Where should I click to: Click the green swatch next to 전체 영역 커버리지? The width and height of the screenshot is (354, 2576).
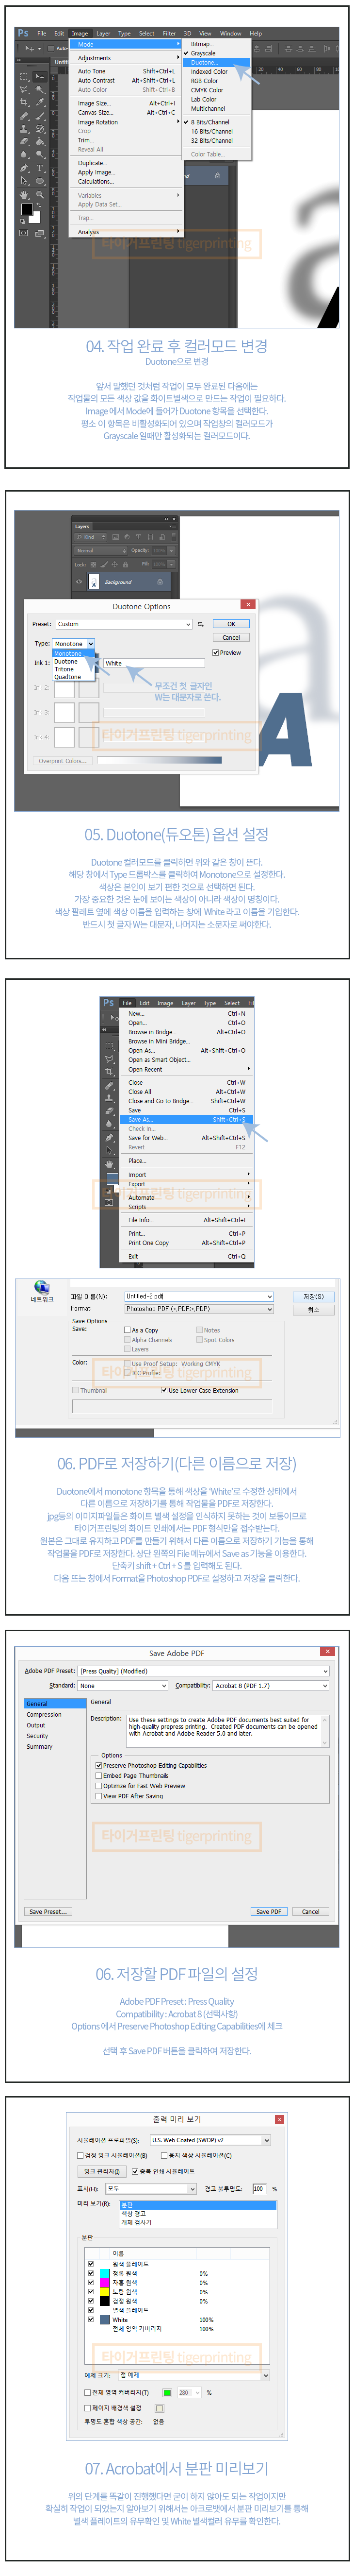[x=167, y=2392]
